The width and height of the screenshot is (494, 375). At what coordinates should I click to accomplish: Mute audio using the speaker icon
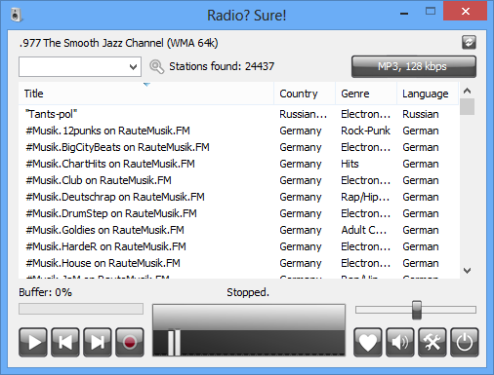[400, 342]
